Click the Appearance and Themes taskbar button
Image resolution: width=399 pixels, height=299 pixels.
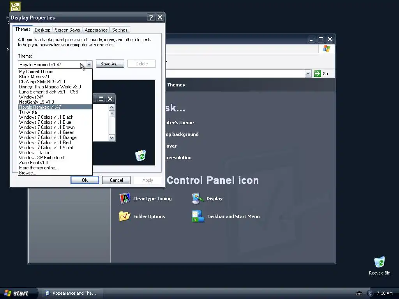[x=72, y=293]
